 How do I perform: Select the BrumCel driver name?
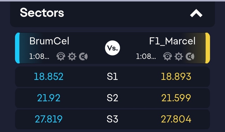coord(49,41)
